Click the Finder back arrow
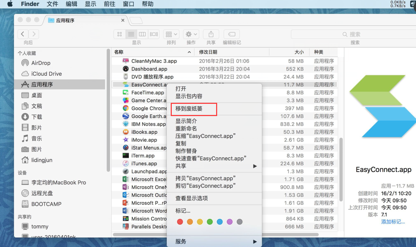This screenshot has width=416, height=247. [x=23, y=34]
